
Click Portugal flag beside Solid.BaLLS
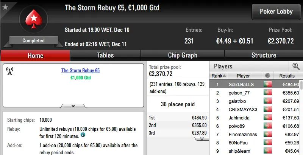[268, 84]
